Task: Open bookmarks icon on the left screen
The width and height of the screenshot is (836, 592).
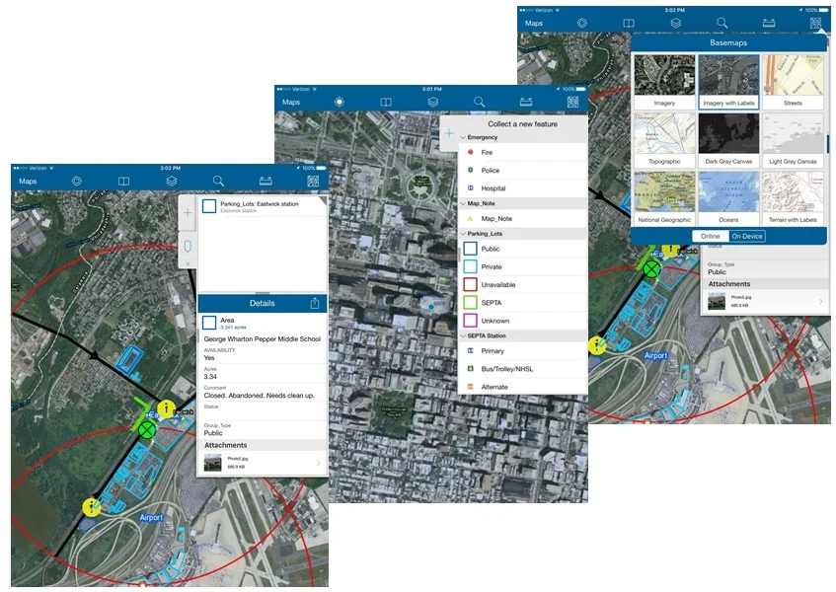Action: (123, 182)
